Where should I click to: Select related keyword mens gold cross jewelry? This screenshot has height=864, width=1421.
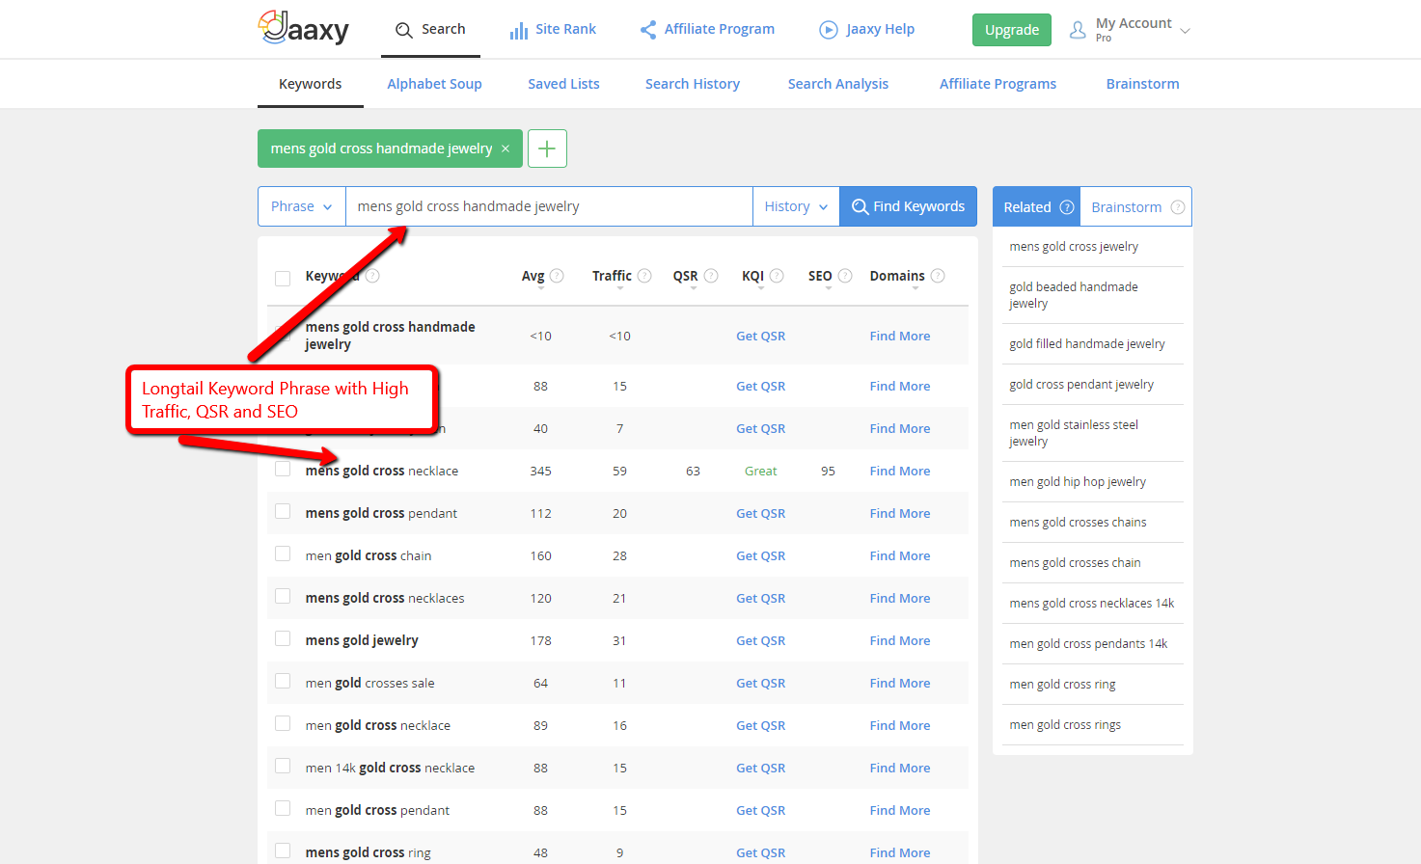click(x=1074, y=247)
